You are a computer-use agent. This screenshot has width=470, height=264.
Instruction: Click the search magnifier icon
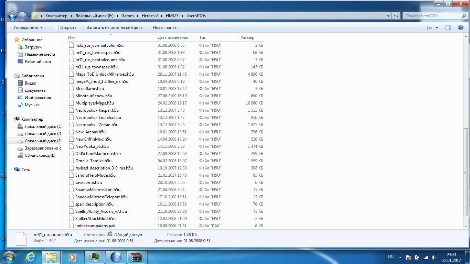(463, 16)
